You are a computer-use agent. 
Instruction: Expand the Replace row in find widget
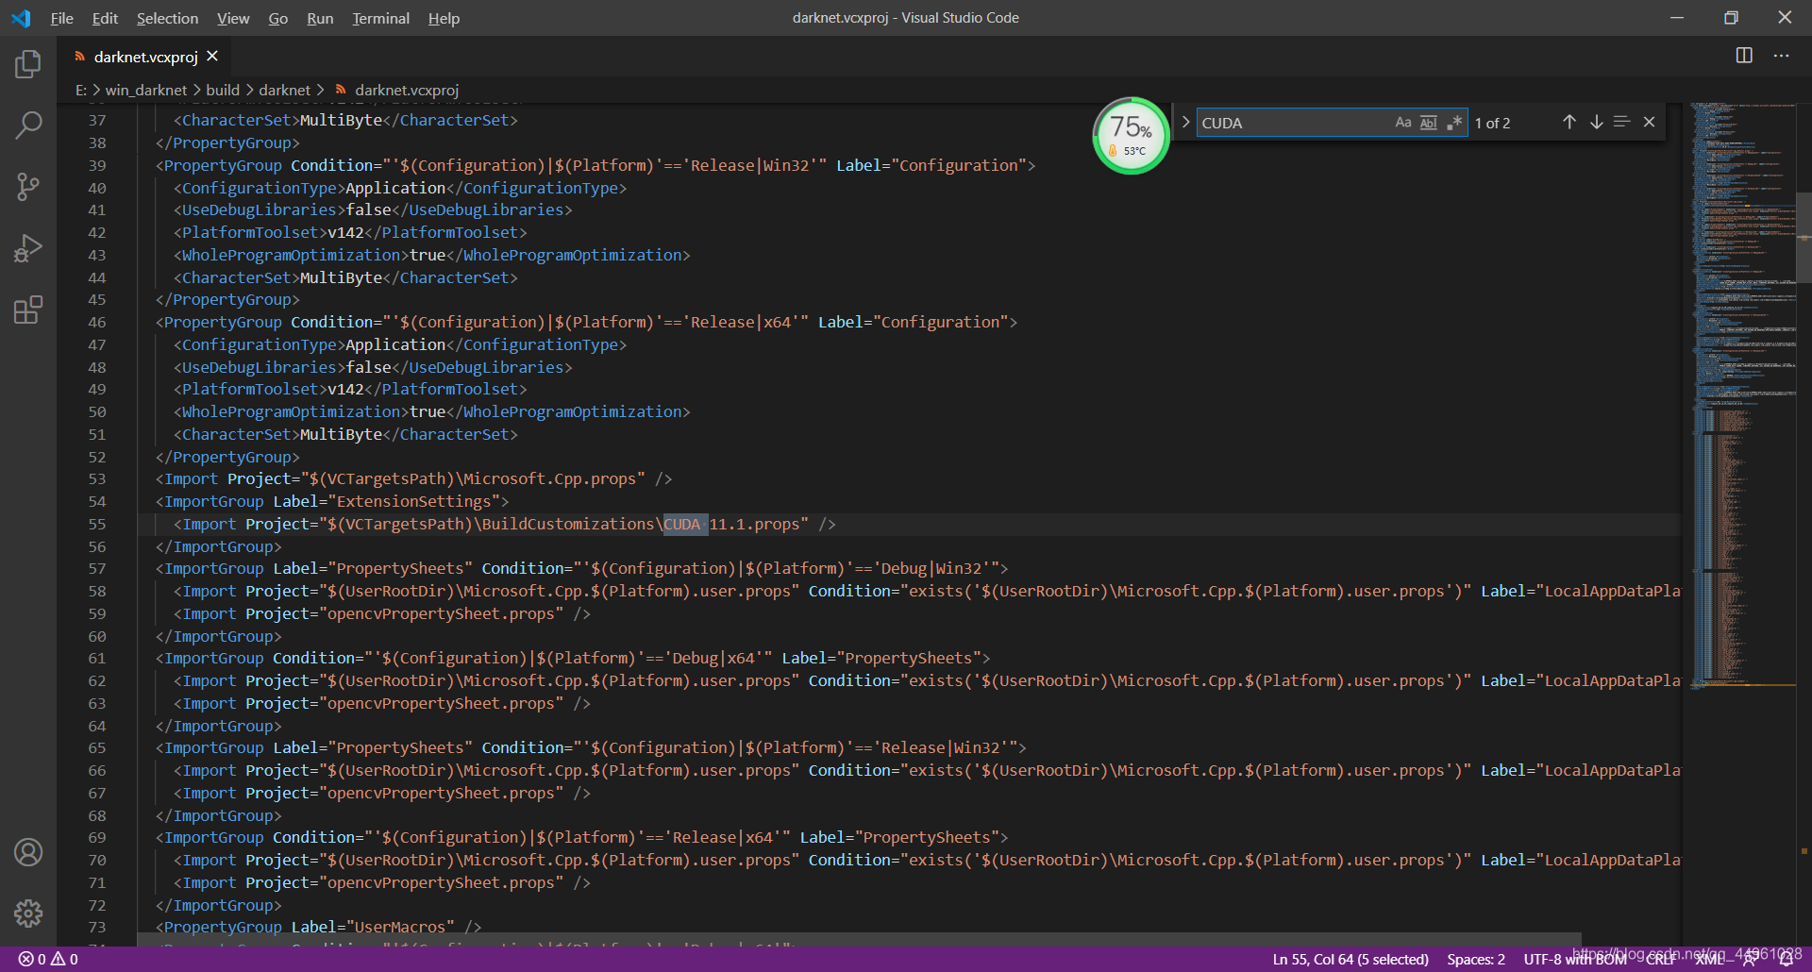click(x=1185, y=123)
